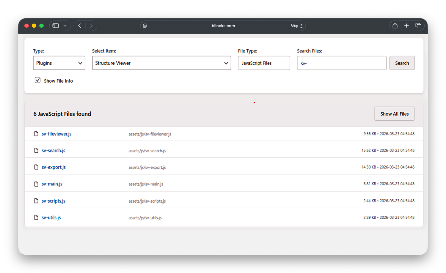Click the file icon next to sv-fileviewer.js
The height and width of the screenshot is (273, 446).
36,134
